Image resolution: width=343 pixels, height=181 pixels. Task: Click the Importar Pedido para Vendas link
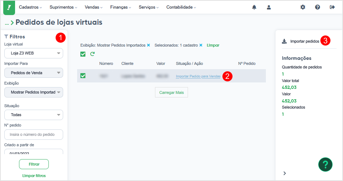[198, 76]
